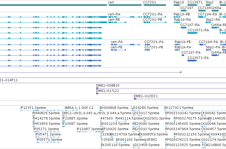Select the CG13671-RA transcript label
This screenshot has height=149, width=226.
click(x=198, y=30)
